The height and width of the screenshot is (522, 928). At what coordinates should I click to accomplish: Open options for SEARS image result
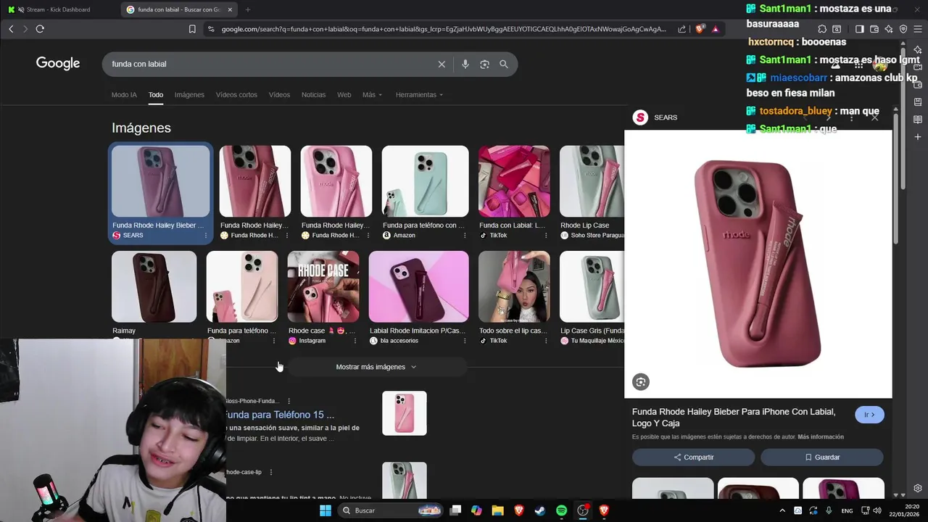pyautogui.click(x=206, y=236)
